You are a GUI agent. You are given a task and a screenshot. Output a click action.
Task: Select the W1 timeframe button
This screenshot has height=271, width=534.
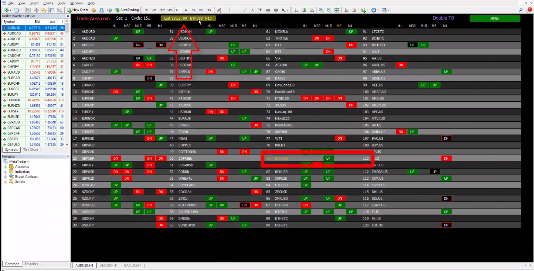pyautogui.click(x=201, y=10)
